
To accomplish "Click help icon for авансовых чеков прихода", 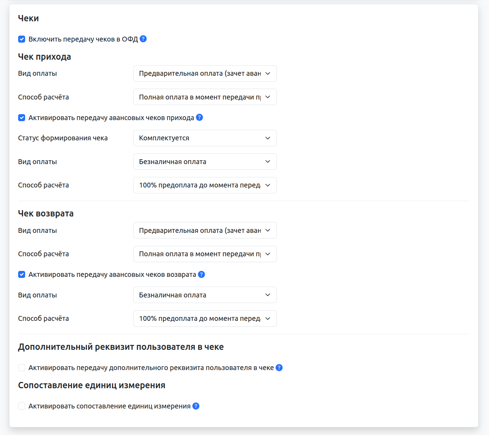I will (x=199, y=118).
